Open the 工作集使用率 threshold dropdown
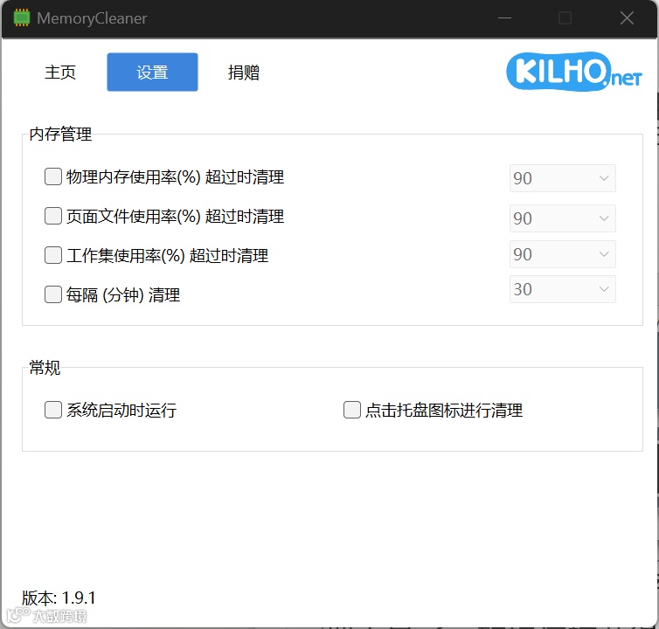 click(x=562, y=254)
